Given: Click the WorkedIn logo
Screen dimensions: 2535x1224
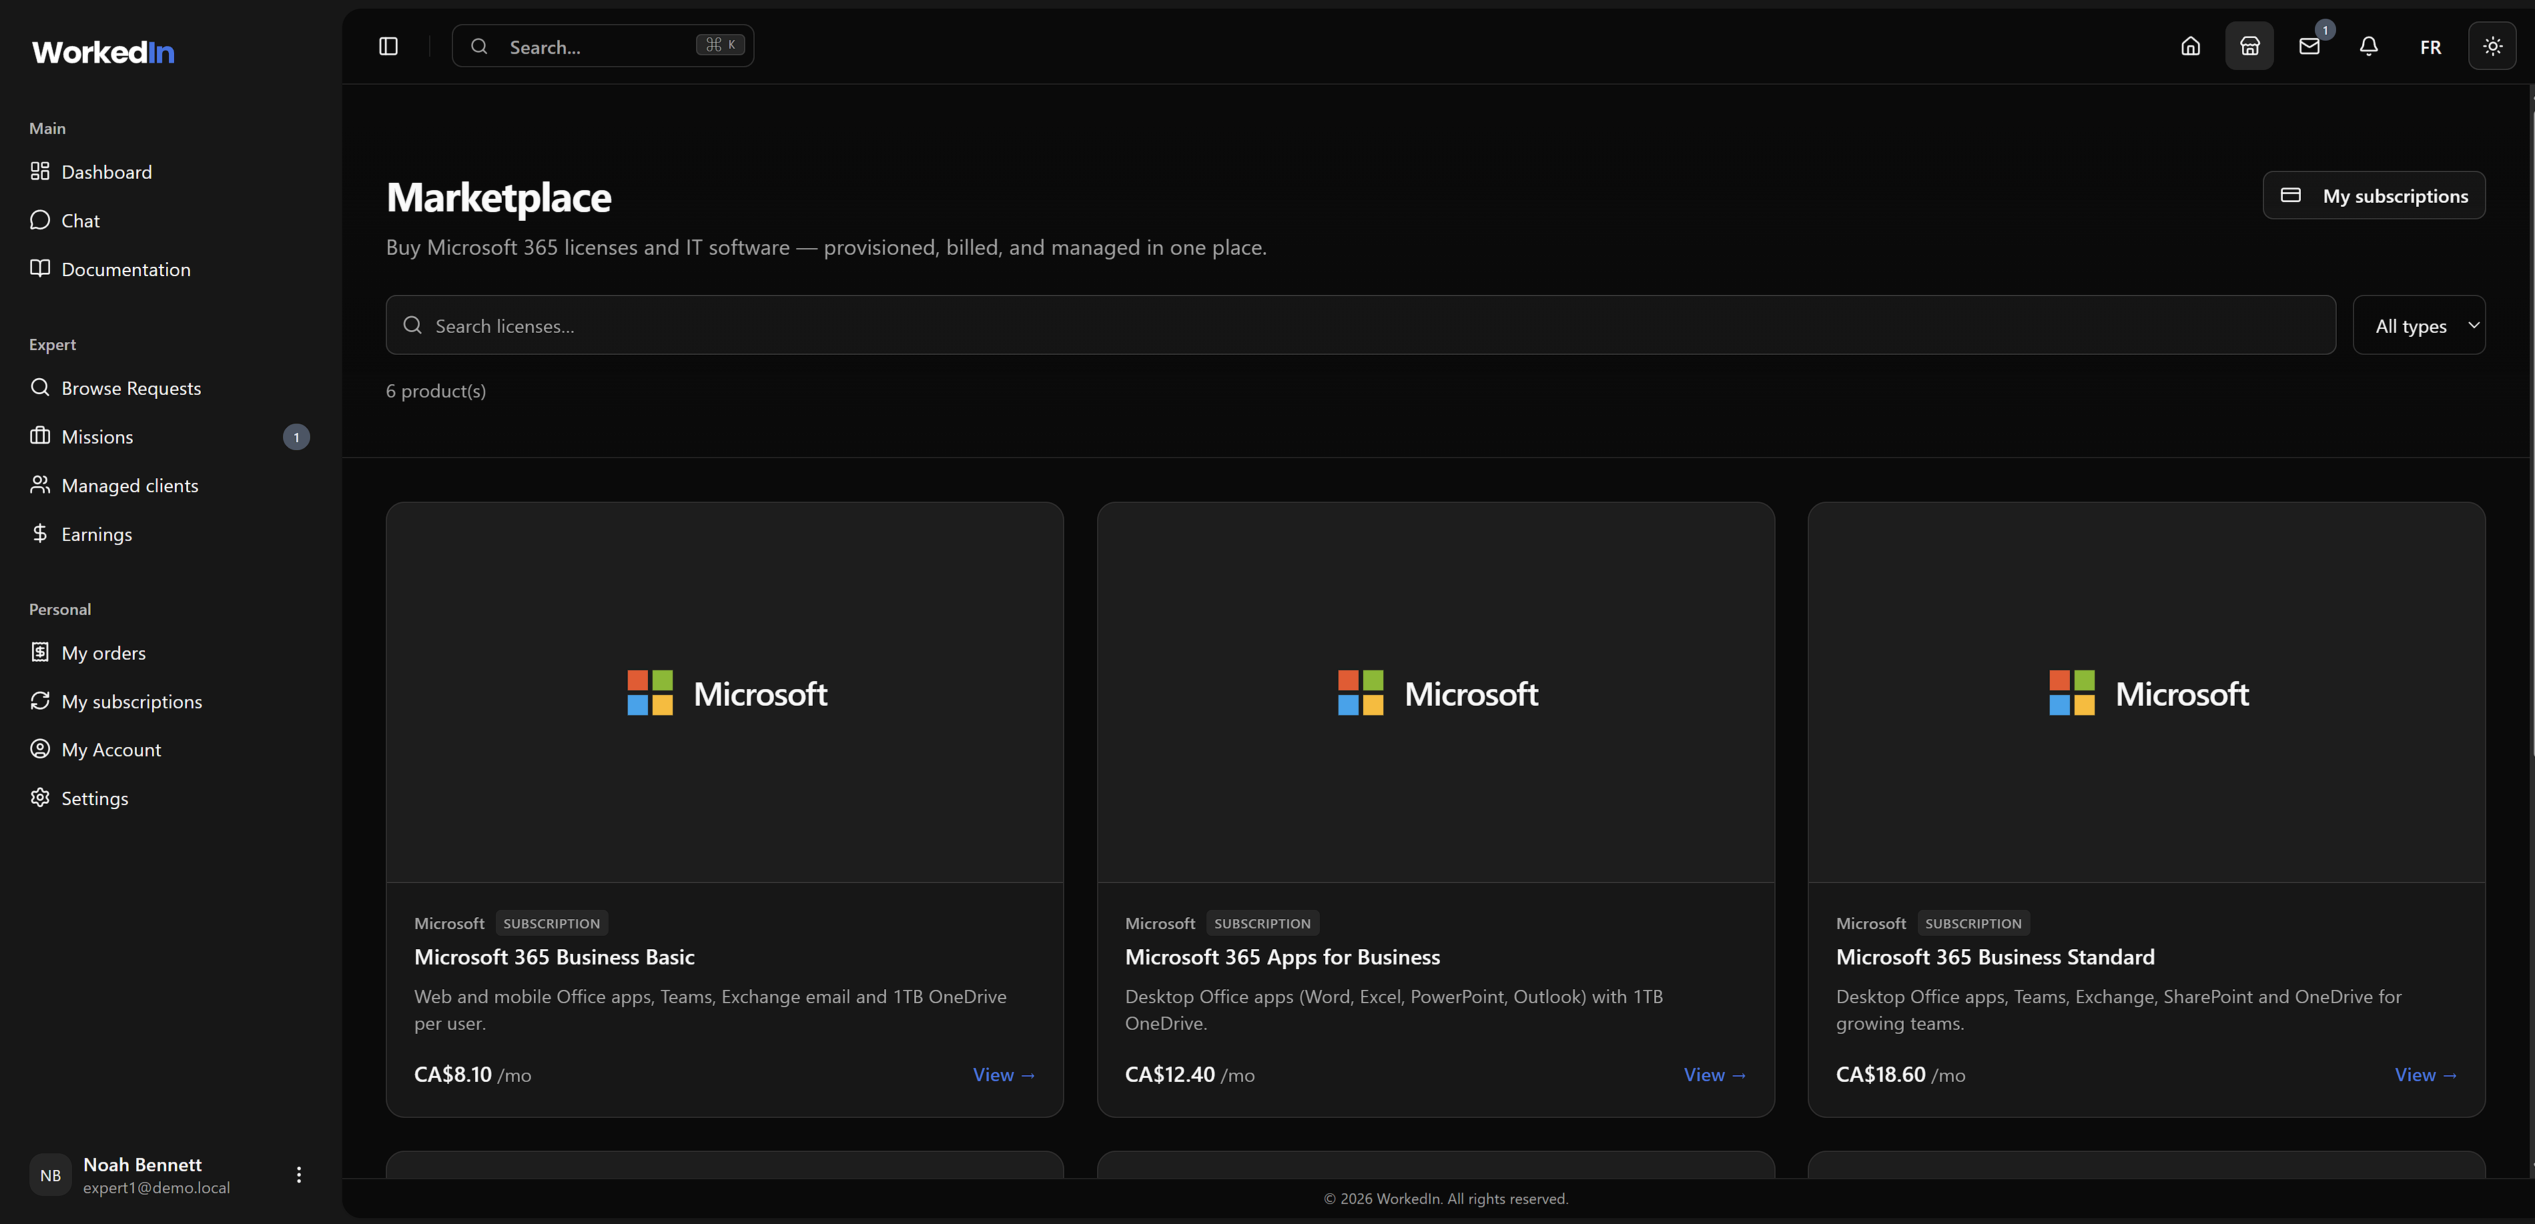Looking at the screenshot, I should 103,52.
